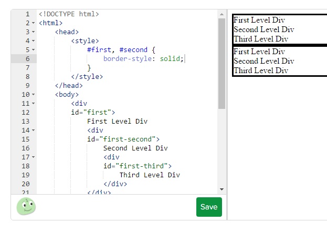
Task: Collapse the CSS rule fold arrow on line 5
Action: [34, 50]
